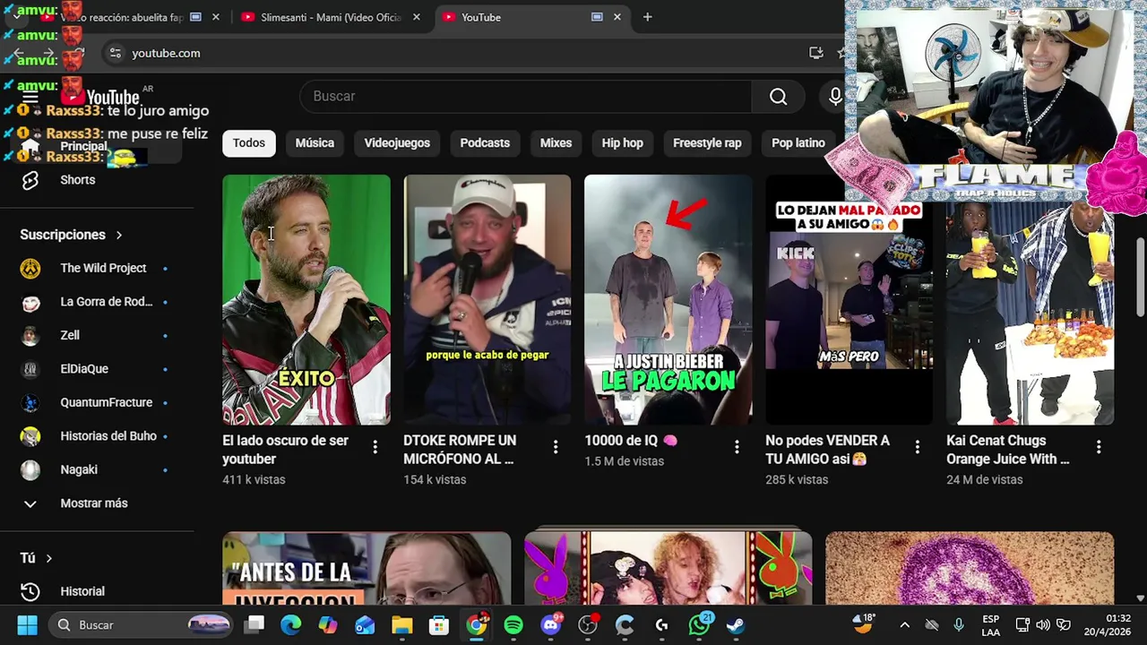Expand the Tú section arrow
The width and height of the screenshot is (1147, 645).
click(48, 558)
